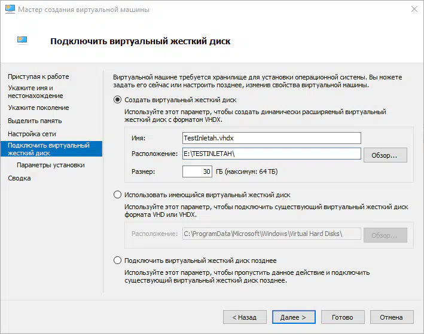424x334 pixels.
Task: Click the Имя field with TestInletah.vhdx
Action: click(272, 138)
